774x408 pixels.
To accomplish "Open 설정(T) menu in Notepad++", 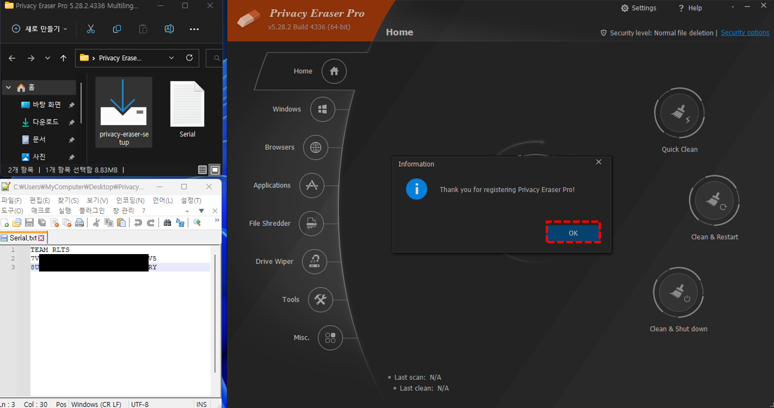I will coord(191,200).
